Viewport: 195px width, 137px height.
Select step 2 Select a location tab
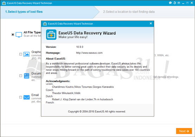(x=129, y=12)
